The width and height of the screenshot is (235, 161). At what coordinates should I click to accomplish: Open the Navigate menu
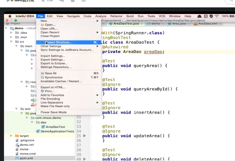pyautogui.click(x=73, y=16)
